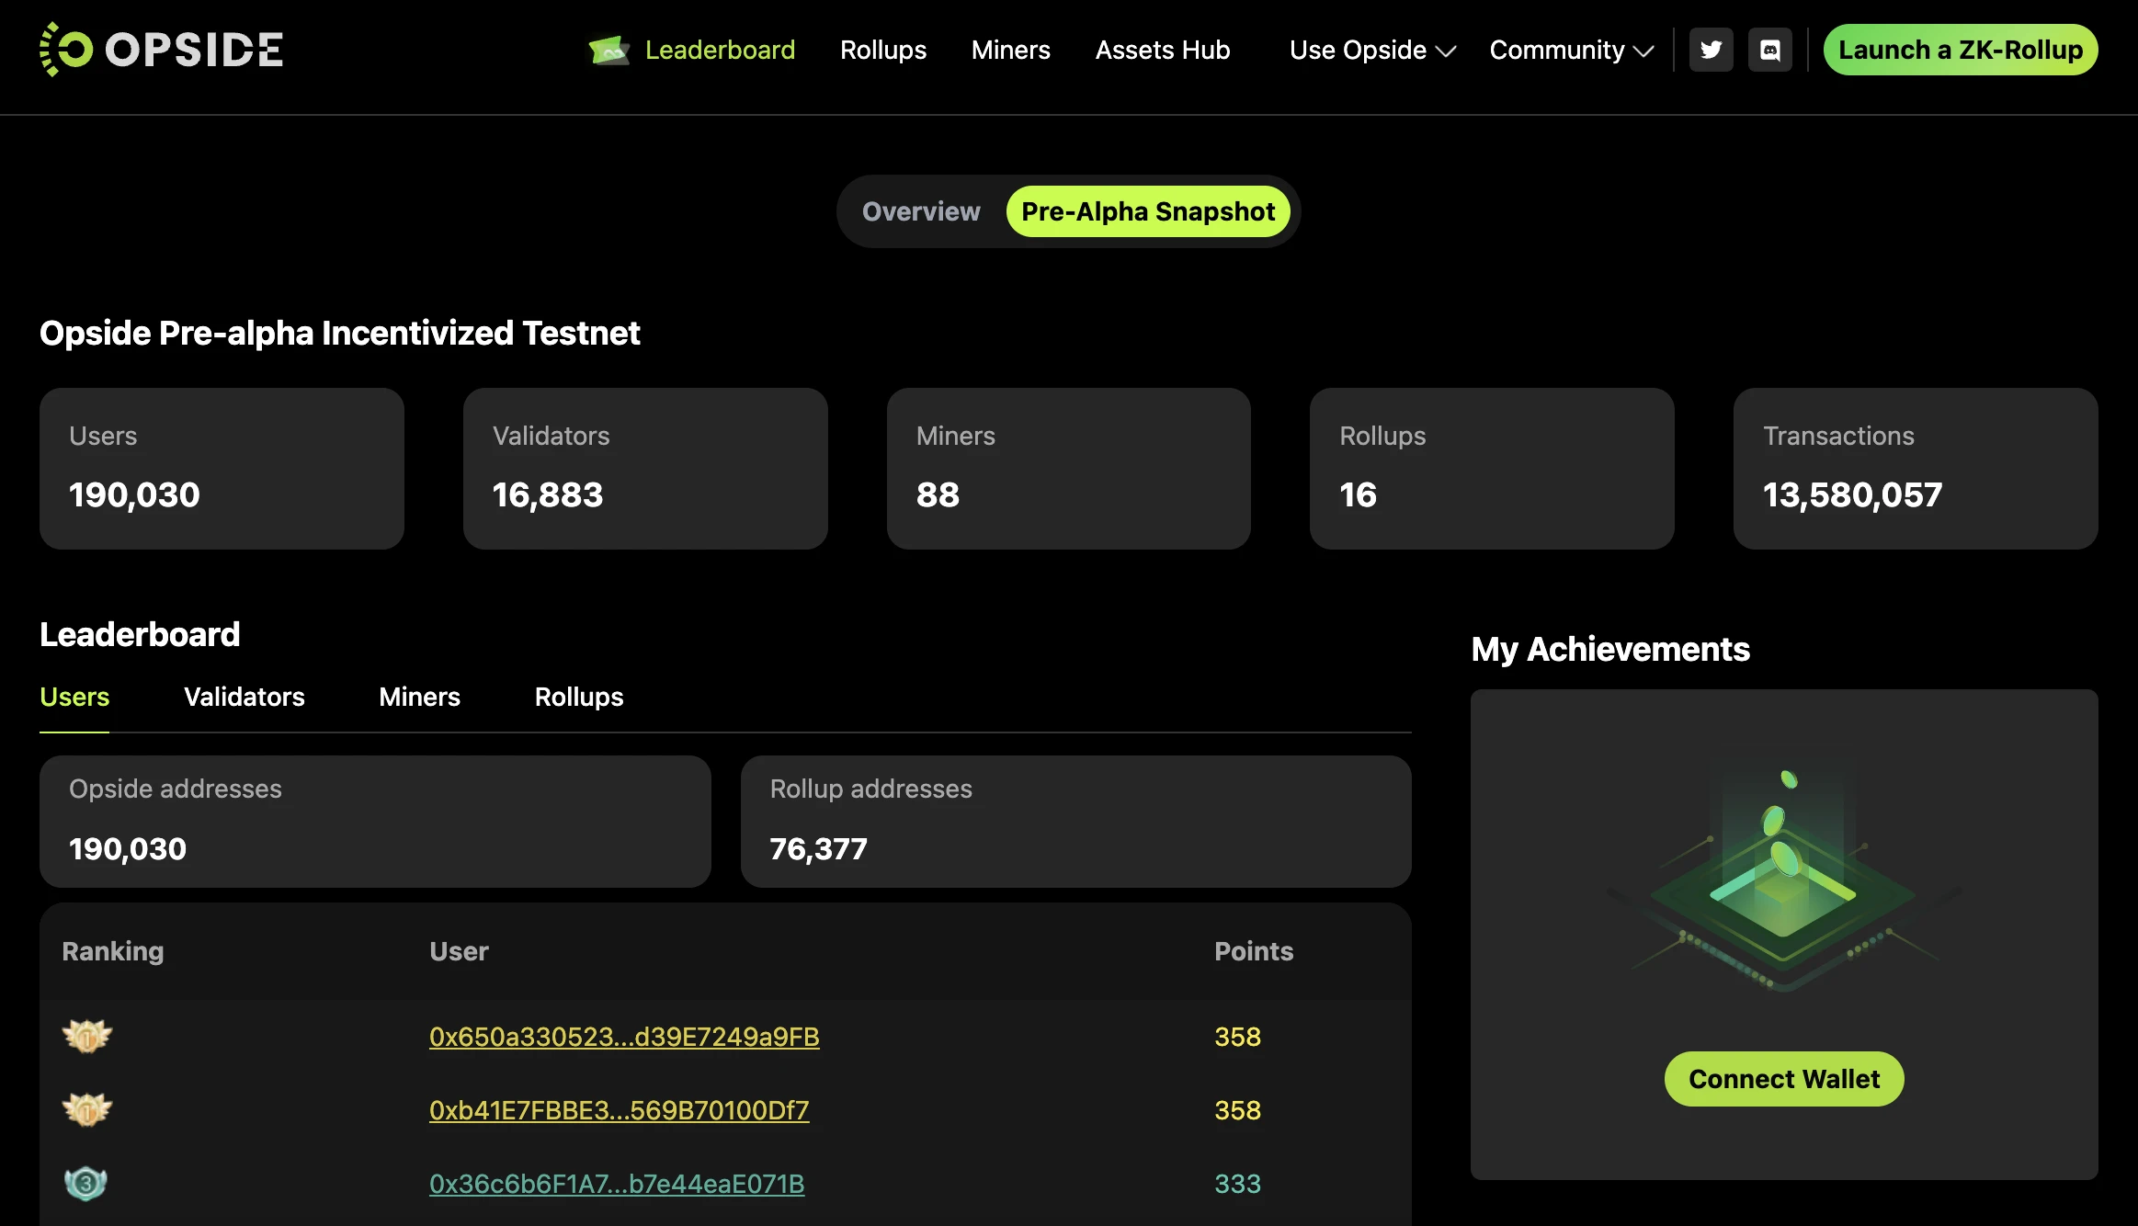Open address 0x650a330523...d39E7249a9FB

(624, 1037)
